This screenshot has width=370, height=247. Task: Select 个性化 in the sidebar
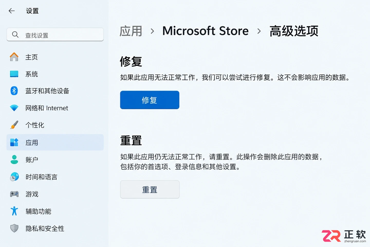point(55,125)
